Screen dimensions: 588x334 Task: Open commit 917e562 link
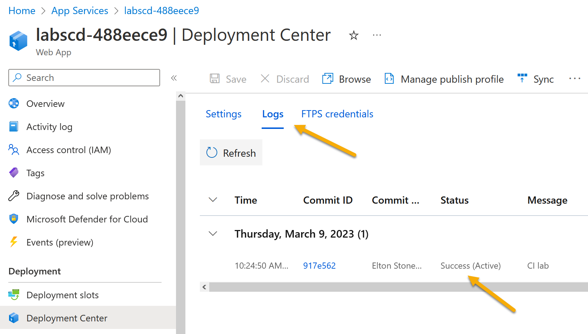[319, 266]
